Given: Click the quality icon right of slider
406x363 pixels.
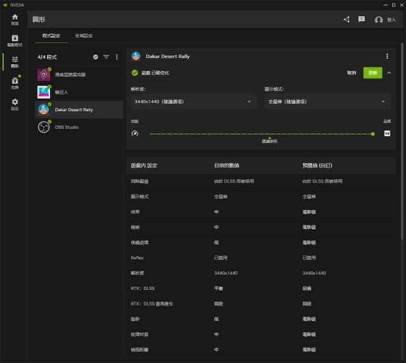Looking at the screenshot, I should (387, 134).
